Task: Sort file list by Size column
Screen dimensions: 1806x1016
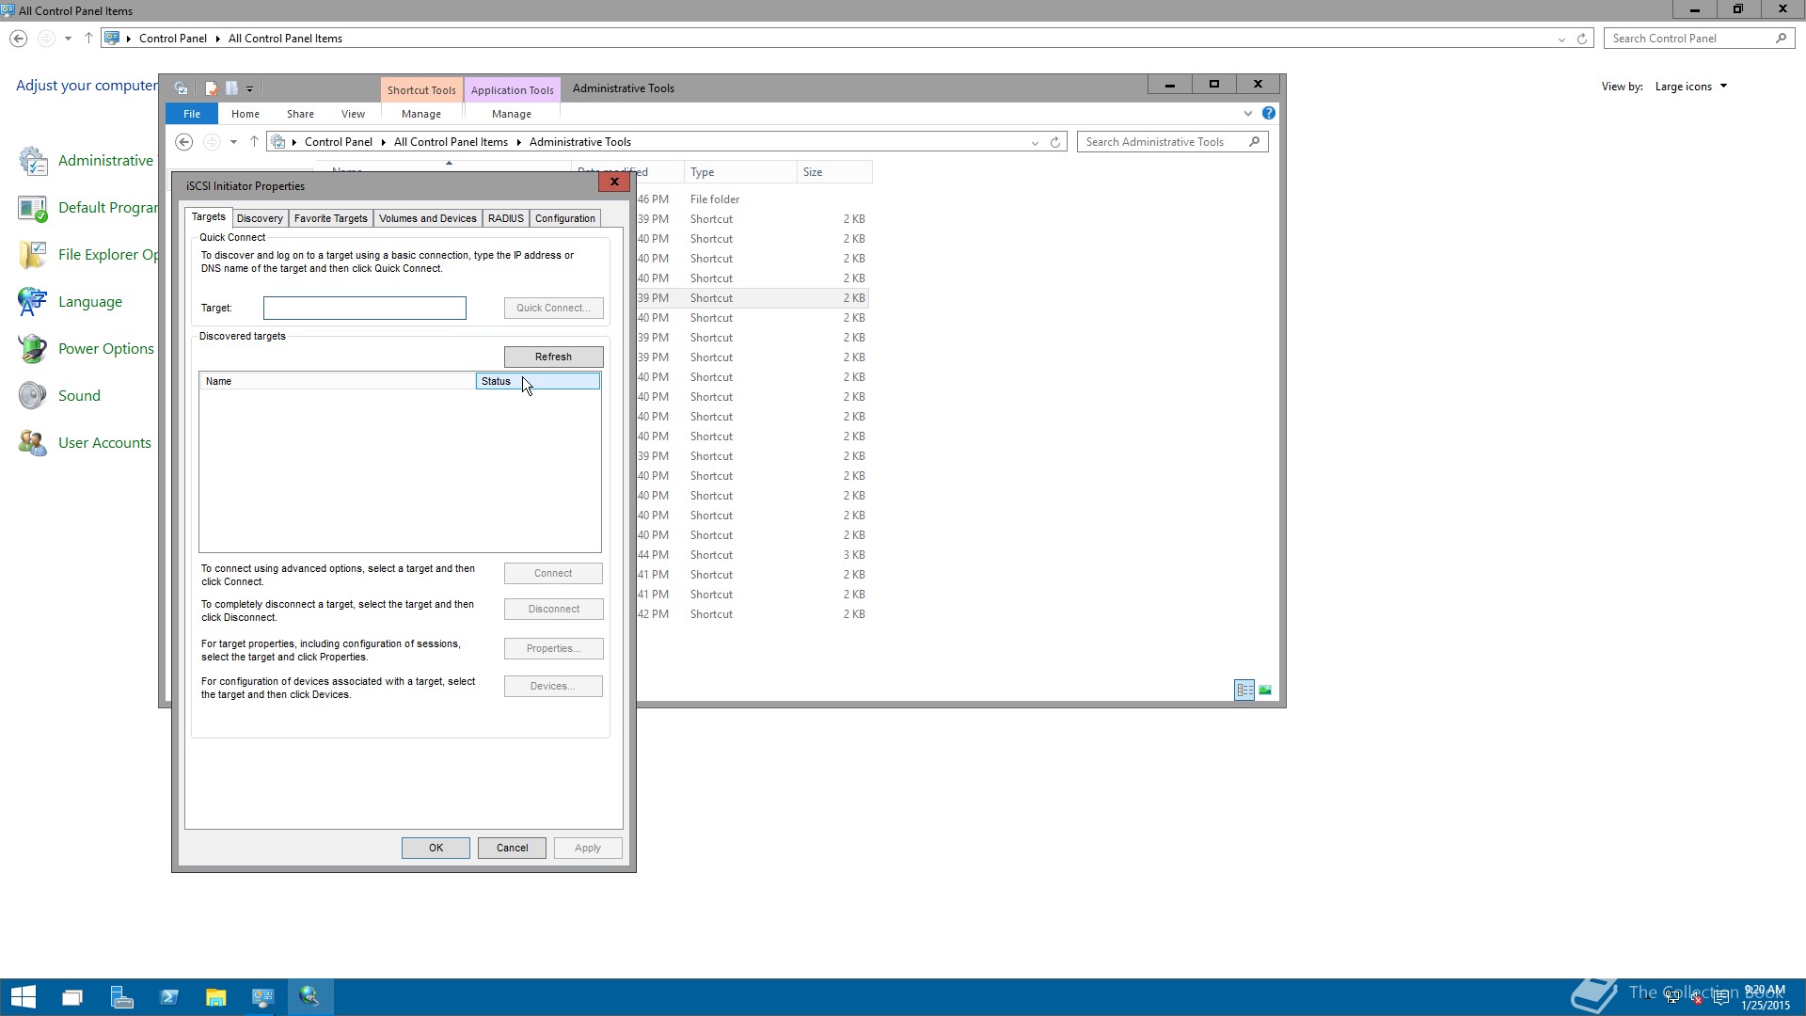Action: (x=834, y=172)
